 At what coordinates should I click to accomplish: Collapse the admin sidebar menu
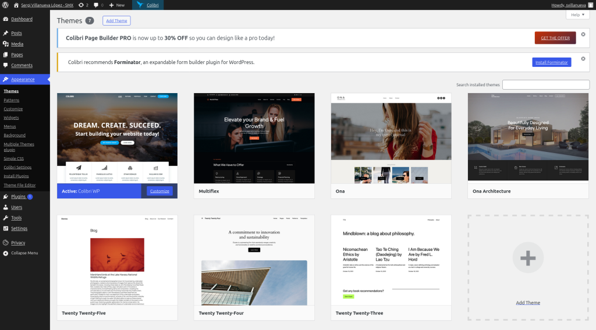pyautogui.click(x=24, y=253)
